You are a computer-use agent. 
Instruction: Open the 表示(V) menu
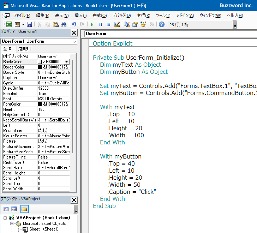click(62, 16)
